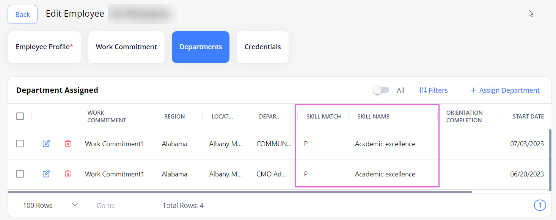Click Academic excellence in CMO Ad... row
556x220 pixels.
coord(385,174)
